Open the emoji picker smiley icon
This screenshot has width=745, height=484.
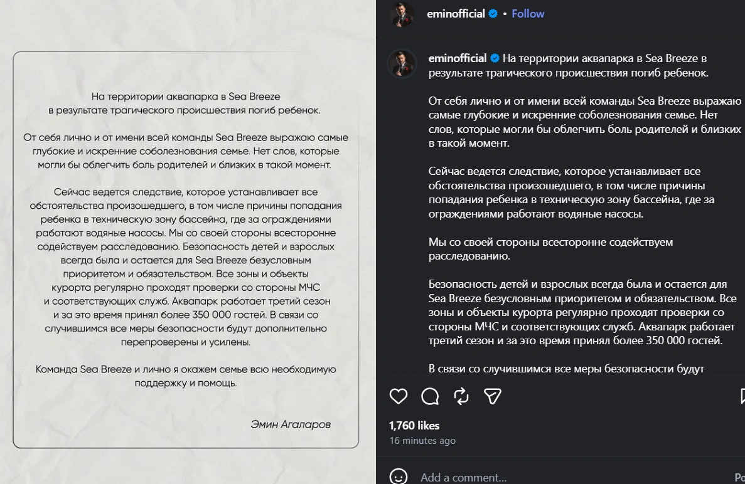[x=398, y=477]
